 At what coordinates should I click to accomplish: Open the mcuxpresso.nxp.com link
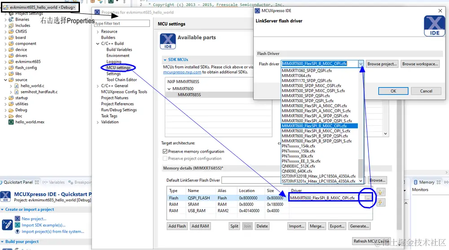(x=182, y=72)
